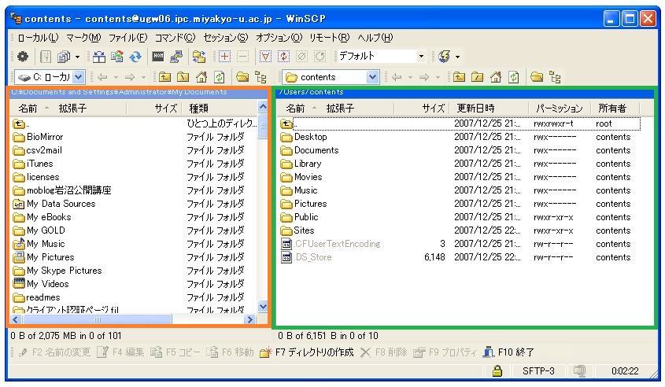Click local panel horizontal scrollbar right arrow
The image size is (665, 387).
(250, 319)
